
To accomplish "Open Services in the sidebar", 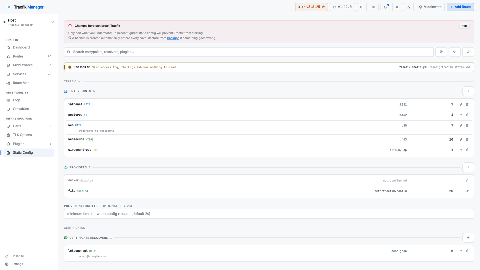I will pyautogui.click(x=29, y=74).
